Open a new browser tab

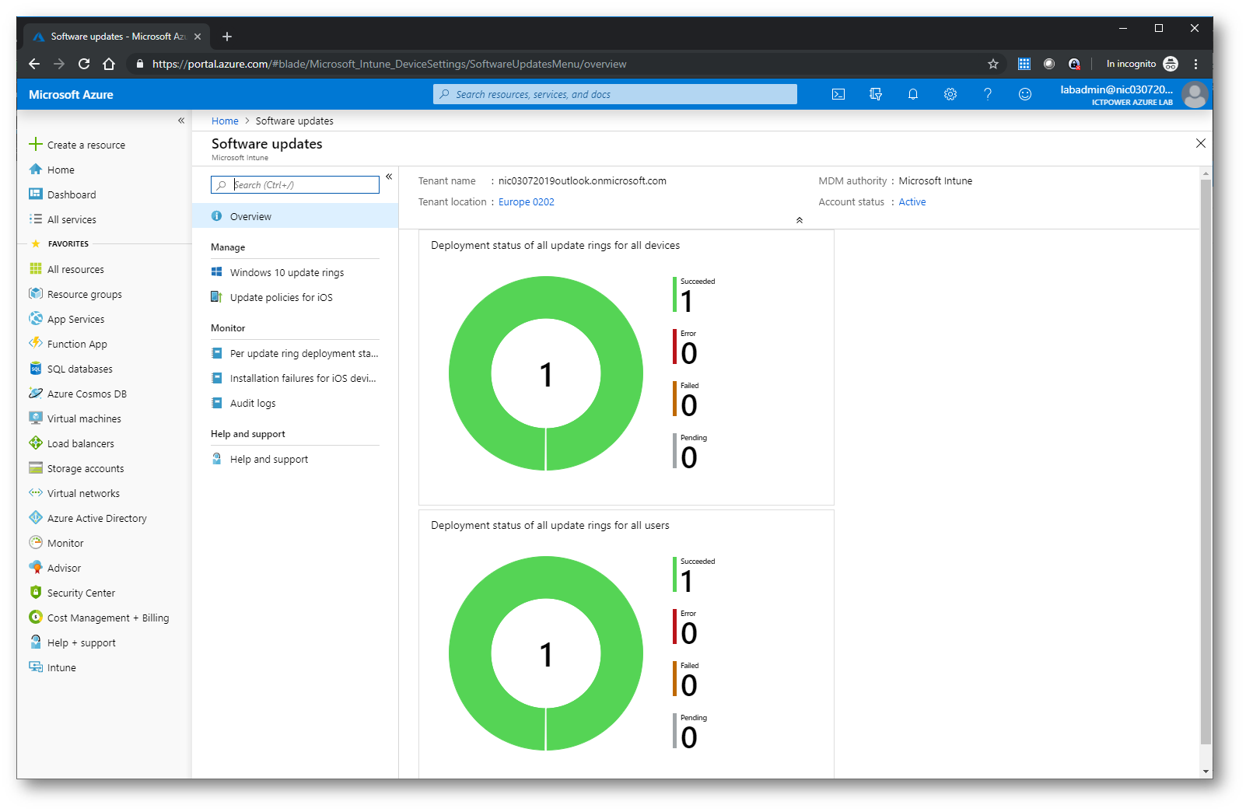[x=227, y=37]
